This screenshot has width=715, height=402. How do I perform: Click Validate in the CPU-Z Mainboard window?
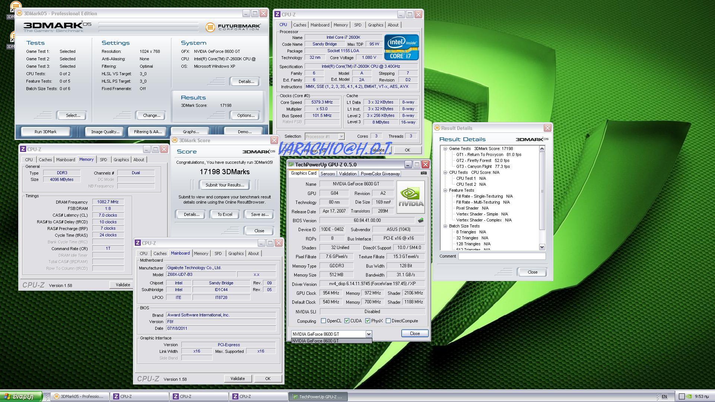[x=237, y=379]
